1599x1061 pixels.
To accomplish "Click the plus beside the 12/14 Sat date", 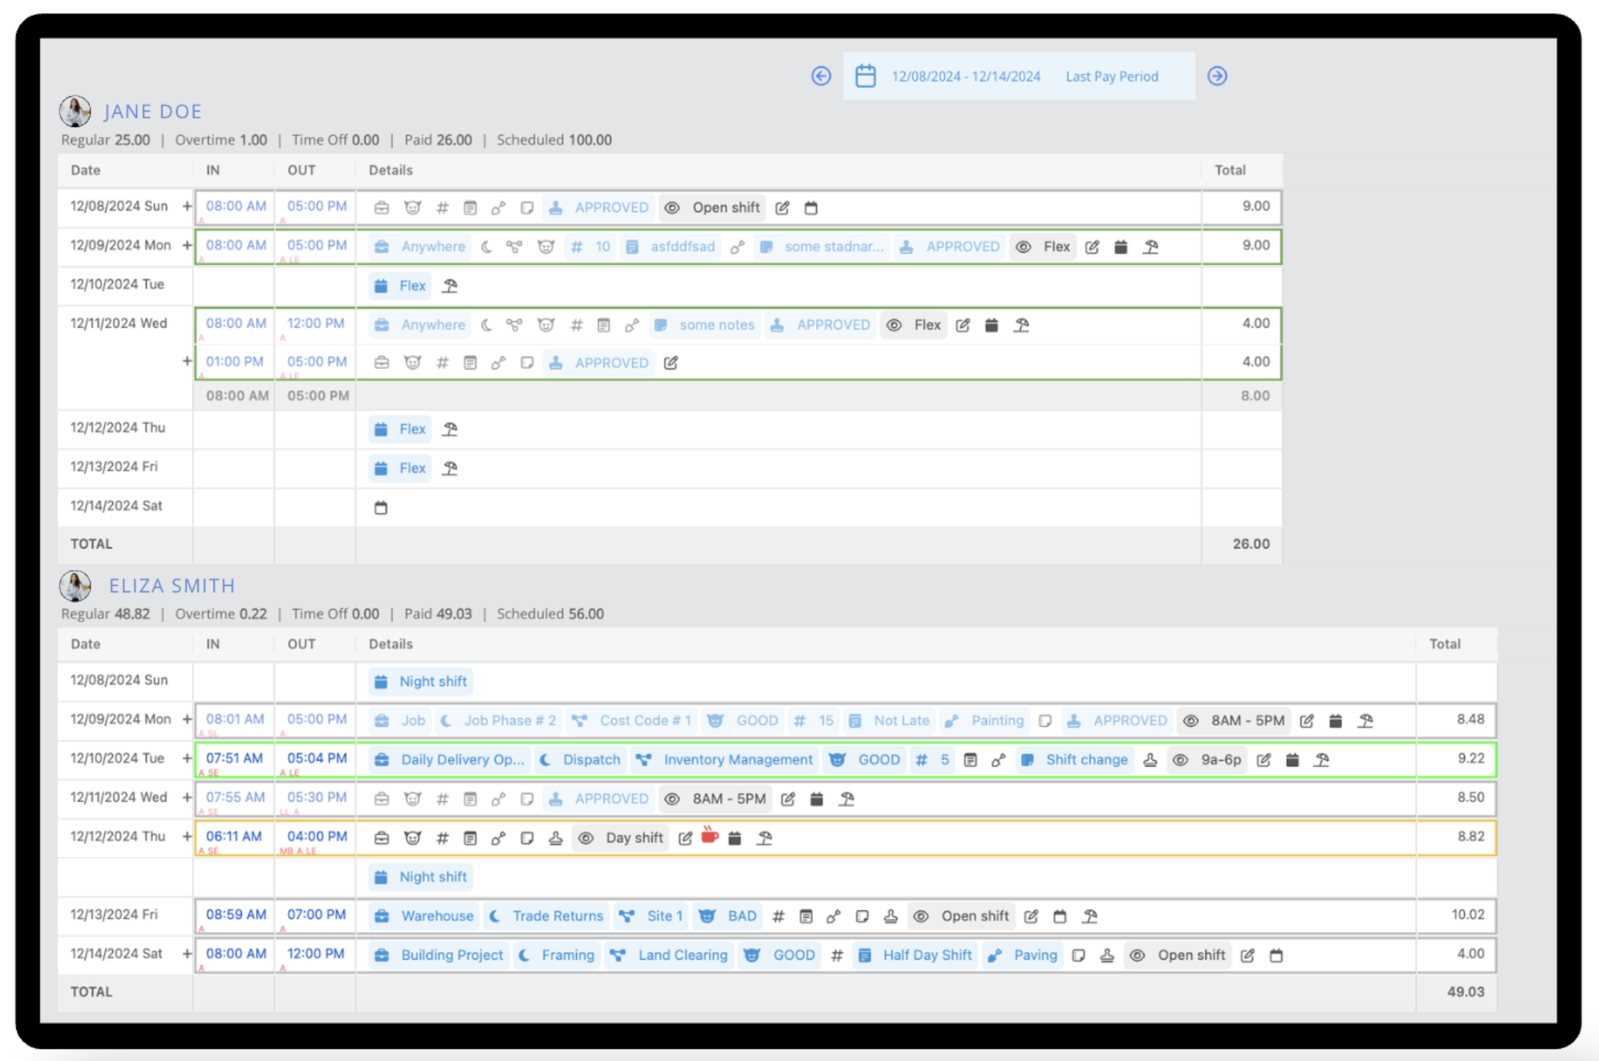I will click(187, 954).
